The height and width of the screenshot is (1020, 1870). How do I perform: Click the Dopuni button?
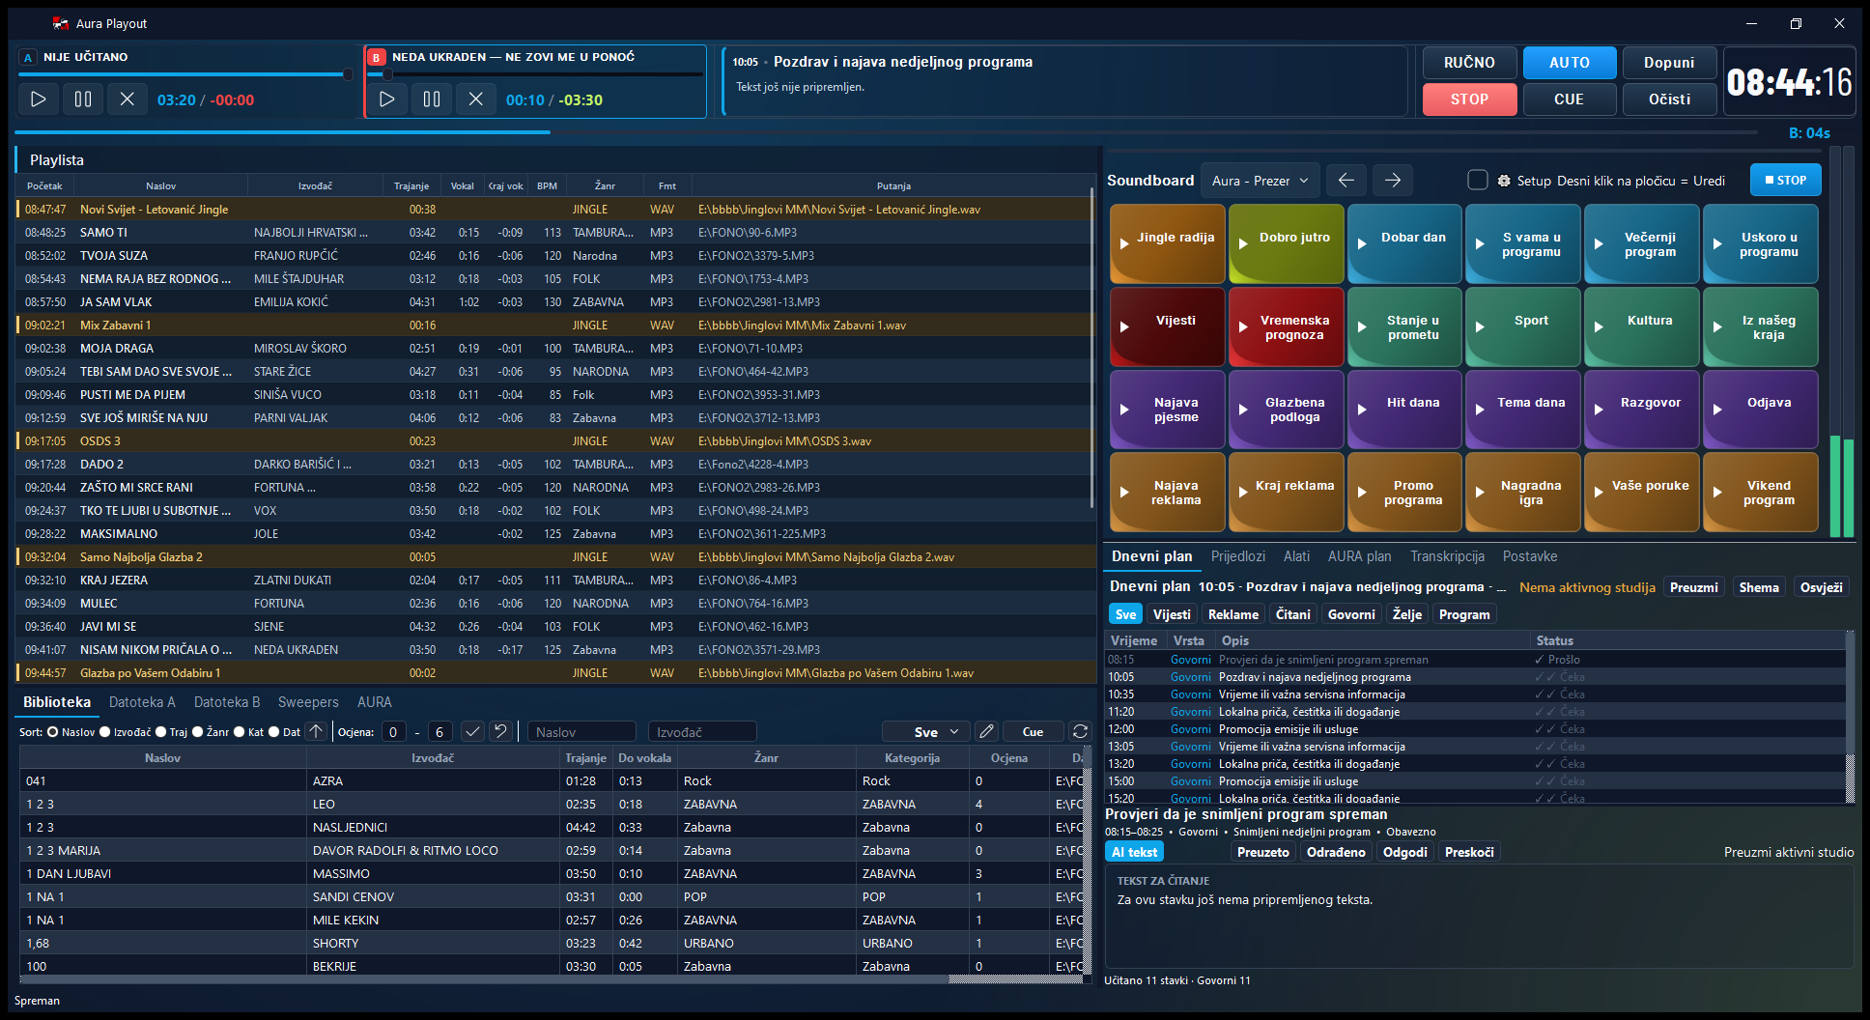[x=1669, y=63]
